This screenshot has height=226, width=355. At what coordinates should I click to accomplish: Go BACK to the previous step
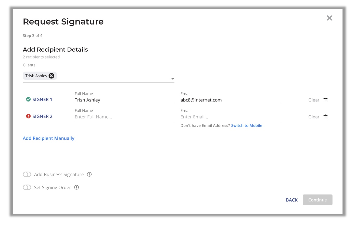tap(292, 200)
